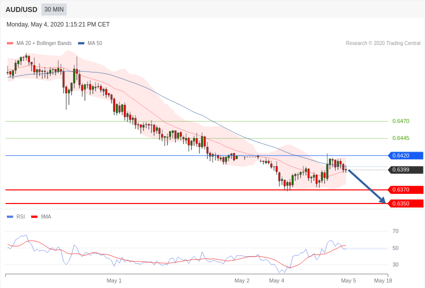Click the red 0.6350 support price tag
The width and height of the screenshot is (425, 288).
pyautogui.click(x=406, y=203)
